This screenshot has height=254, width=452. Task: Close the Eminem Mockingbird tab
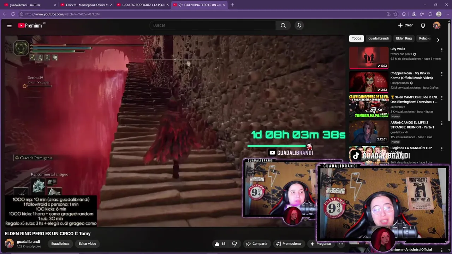(111, 5)
